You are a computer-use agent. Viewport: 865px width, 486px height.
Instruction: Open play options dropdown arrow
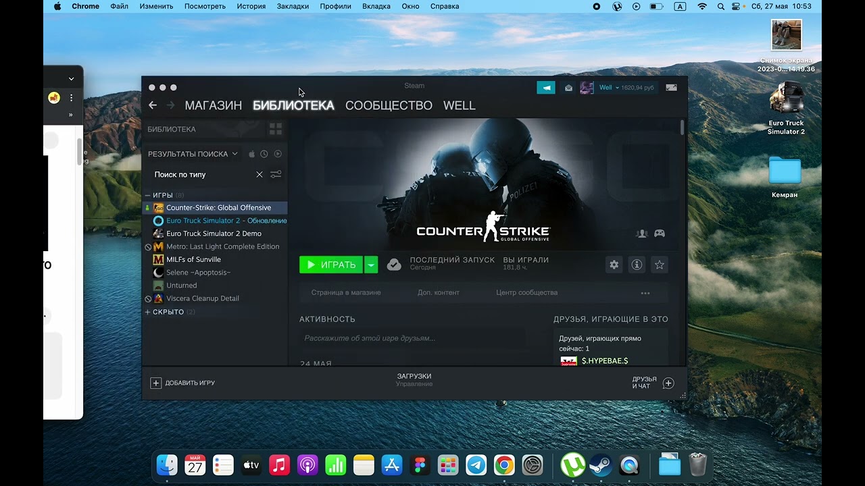[x=371, y=265]
